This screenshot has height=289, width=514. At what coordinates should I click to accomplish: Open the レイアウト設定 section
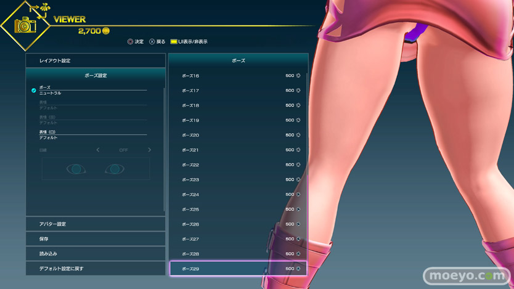[x=96, y=60]
